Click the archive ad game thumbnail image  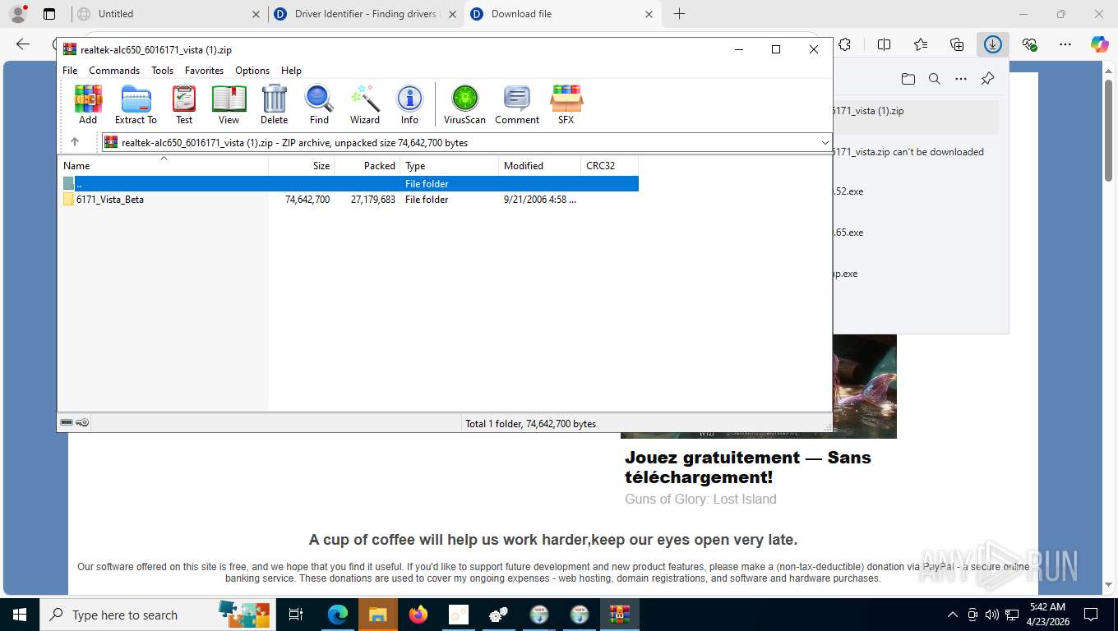point(865,386)
